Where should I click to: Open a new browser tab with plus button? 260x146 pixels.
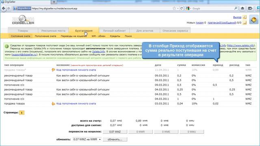click(54, 2)
